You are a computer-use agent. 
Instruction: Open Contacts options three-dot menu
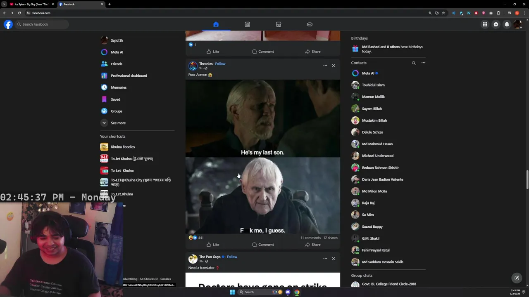click(423, 63)
